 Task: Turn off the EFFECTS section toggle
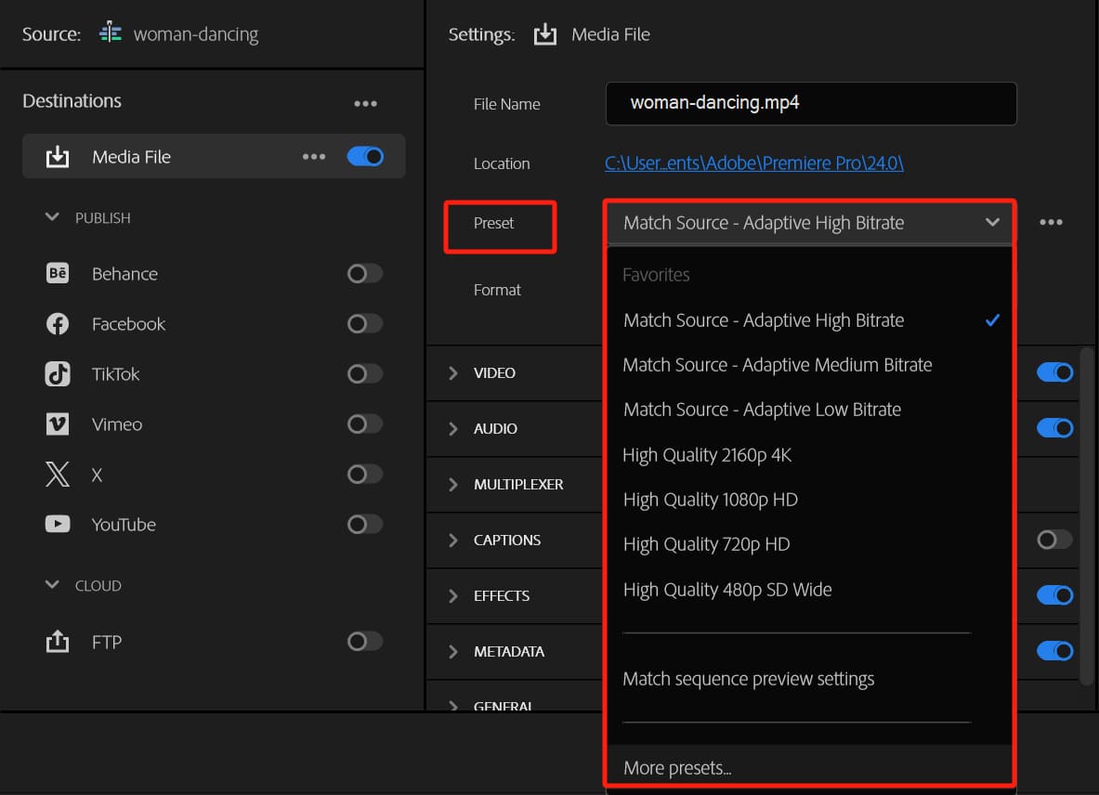pyautogui.click(x=1054, y=595)
